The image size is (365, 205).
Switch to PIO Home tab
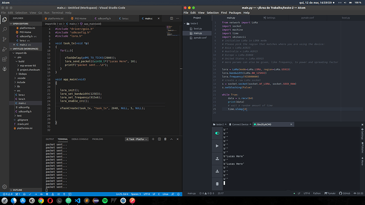pyautogui.click(x=80, y=18)
